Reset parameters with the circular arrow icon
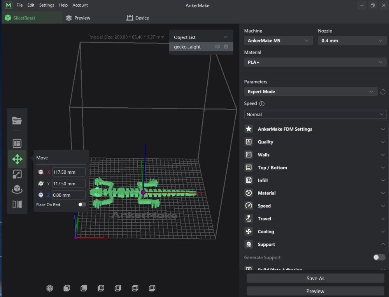389x297 pixels. (x=382, y=92)
